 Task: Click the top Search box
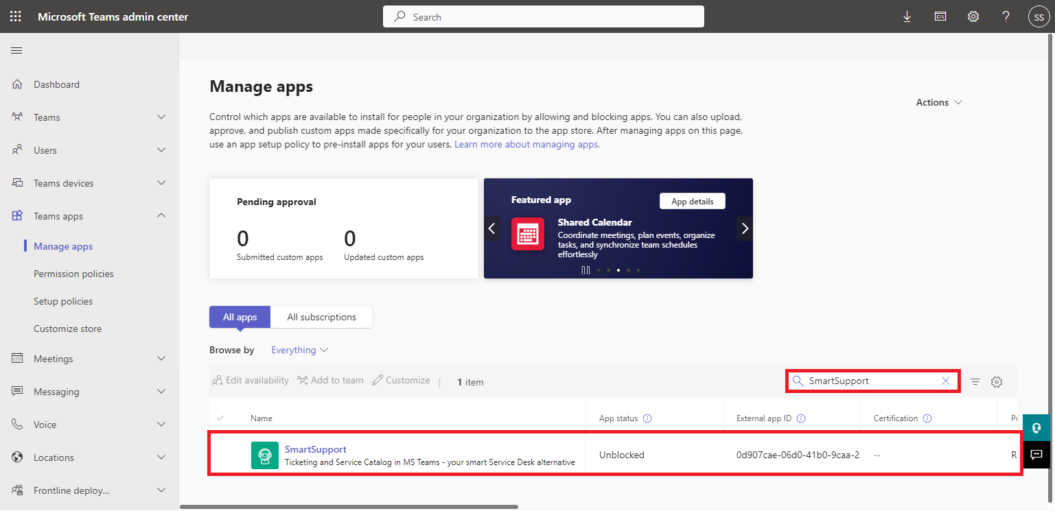(544, 16)
